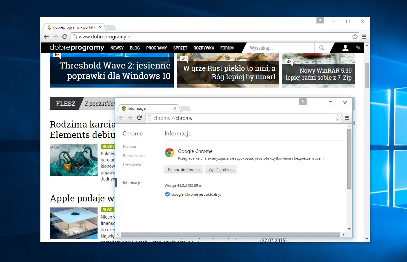Open profile button in Informacje window title bar
Screen dimensions: 407x262
303,102
